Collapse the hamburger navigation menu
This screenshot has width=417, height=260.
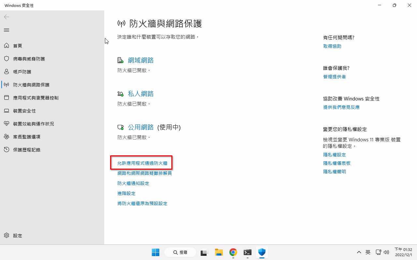(x=7, y=30)
